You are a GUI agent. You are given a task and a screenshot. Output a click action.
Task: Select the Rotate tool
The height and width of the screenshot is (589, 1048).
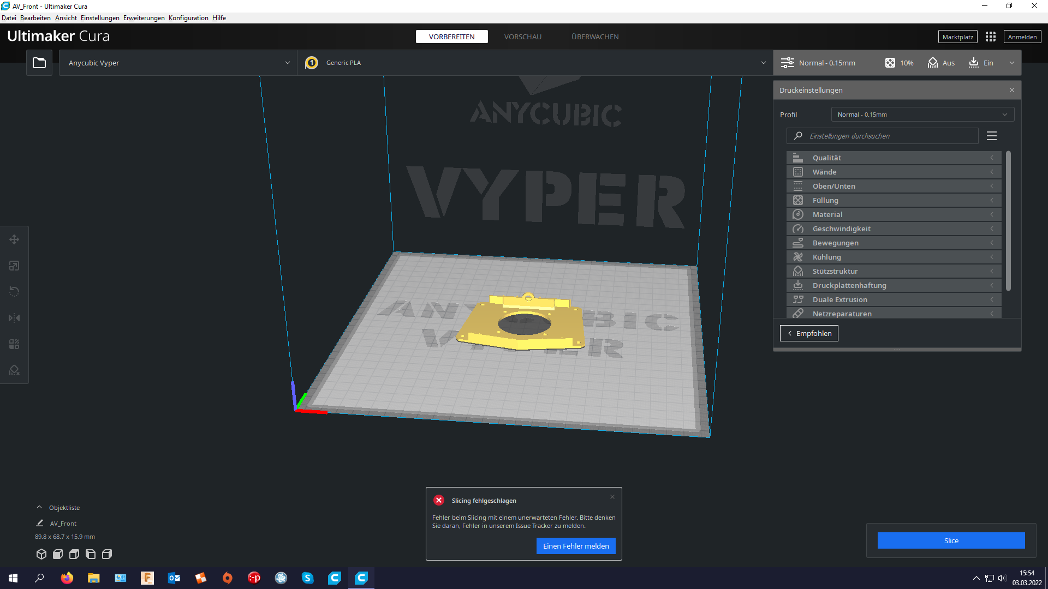(14, 291)
